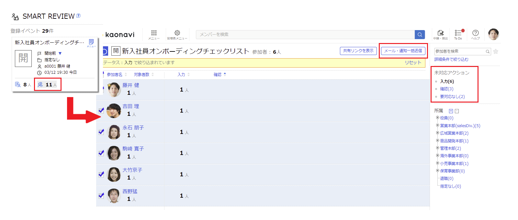
Task: Click the 参加者を検索 input field
Action: (460, 51)
